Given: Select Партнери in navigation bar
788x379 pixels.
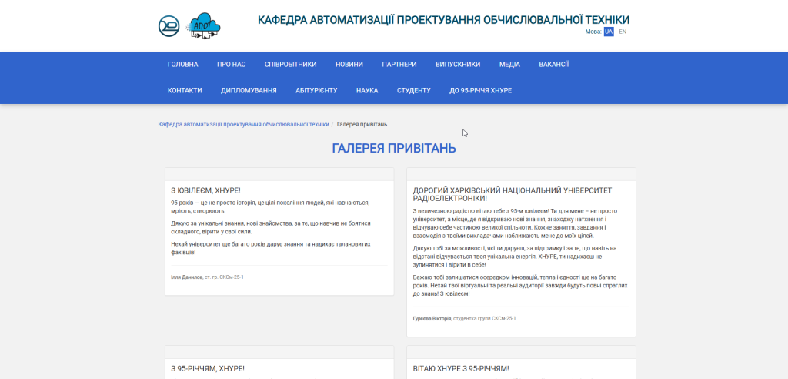Looking at the screenshot, I should click(x=399, y=65).
